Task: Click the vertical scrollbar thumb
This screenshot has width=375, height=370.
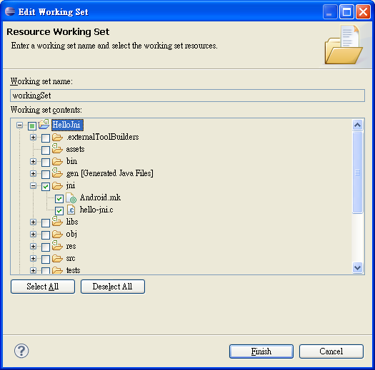Action: pos(358,173)
